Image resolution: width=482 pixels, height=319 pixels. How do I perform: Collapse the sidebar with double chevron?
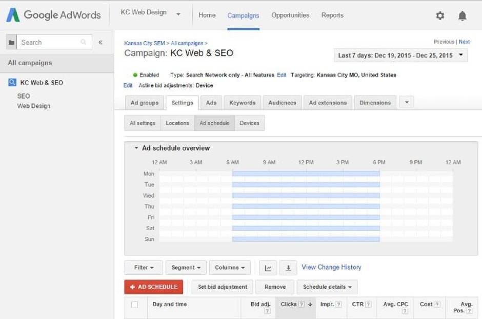[100, 42]
